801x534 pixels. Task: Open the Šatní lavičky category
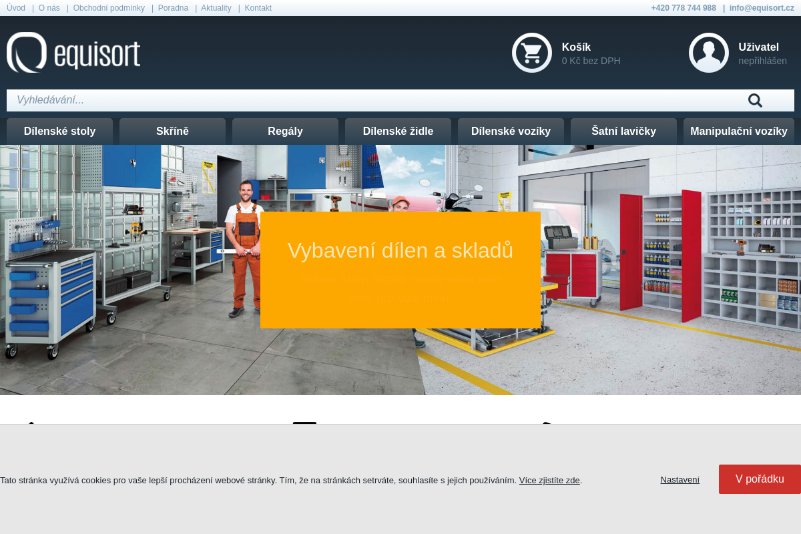pyautogui.click(x=623, y=131)
